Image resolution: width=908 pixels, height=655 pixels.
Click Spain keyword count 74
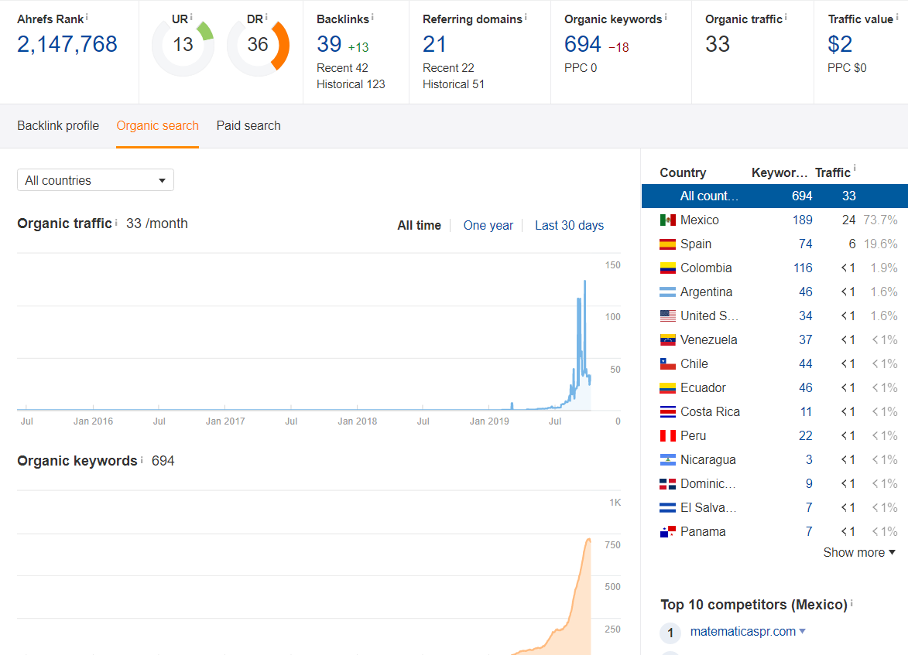[806, 244]
